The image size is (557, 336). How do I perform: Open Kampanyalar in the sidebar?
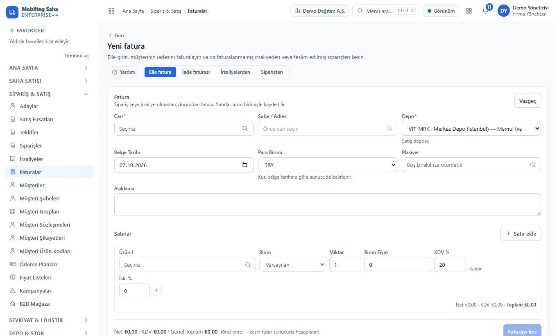pos(49,291)
